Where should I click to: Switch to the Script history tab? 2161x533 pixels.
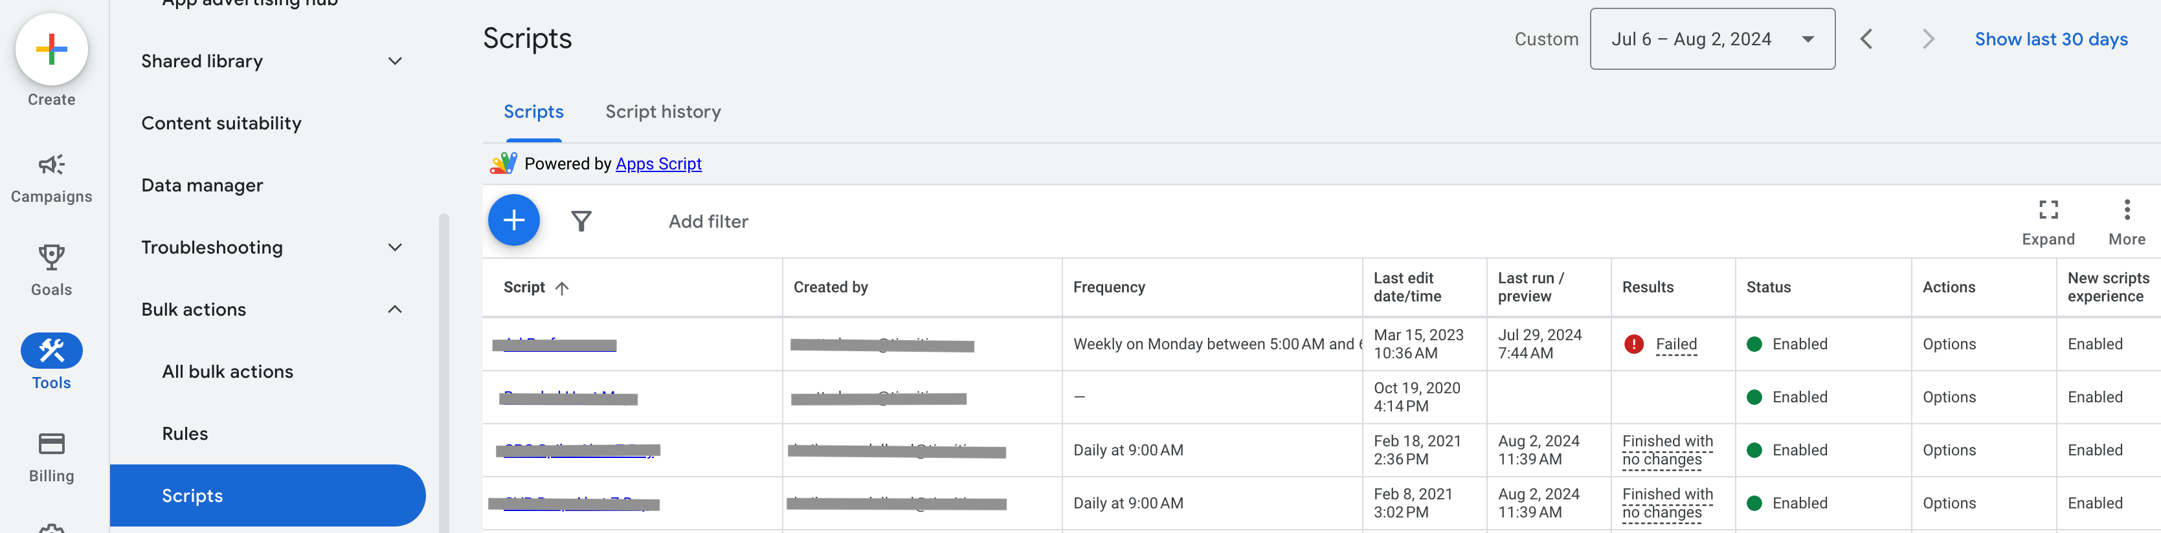point(663,113)
